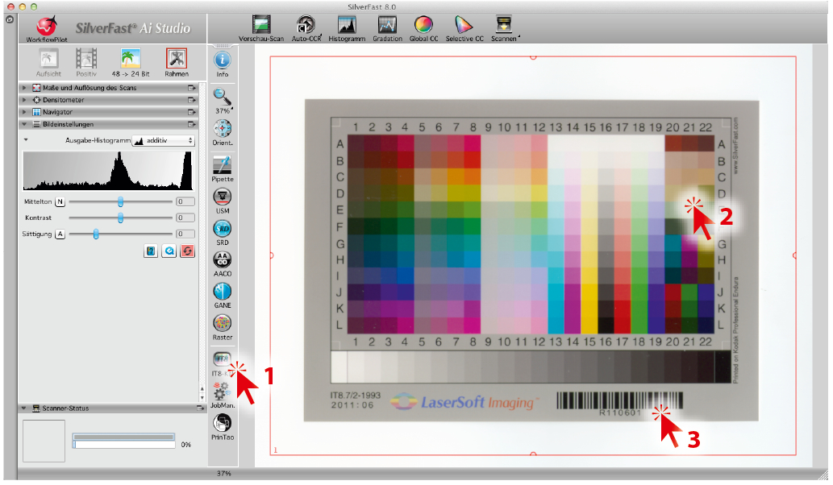
Task: Reset image settings with red button
Action: (x=187, y=251)
